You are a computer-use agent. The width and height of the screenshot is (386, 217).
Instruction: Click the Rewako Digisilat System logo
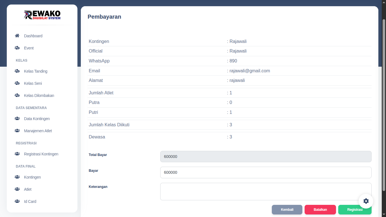42,15
